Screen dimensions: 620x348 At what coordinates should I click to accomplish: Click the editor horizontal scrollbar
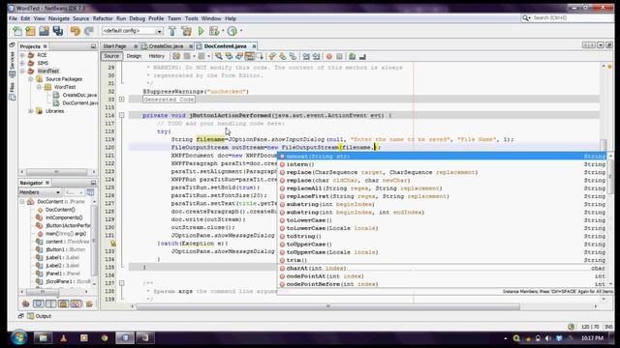[x=328, y=306]
